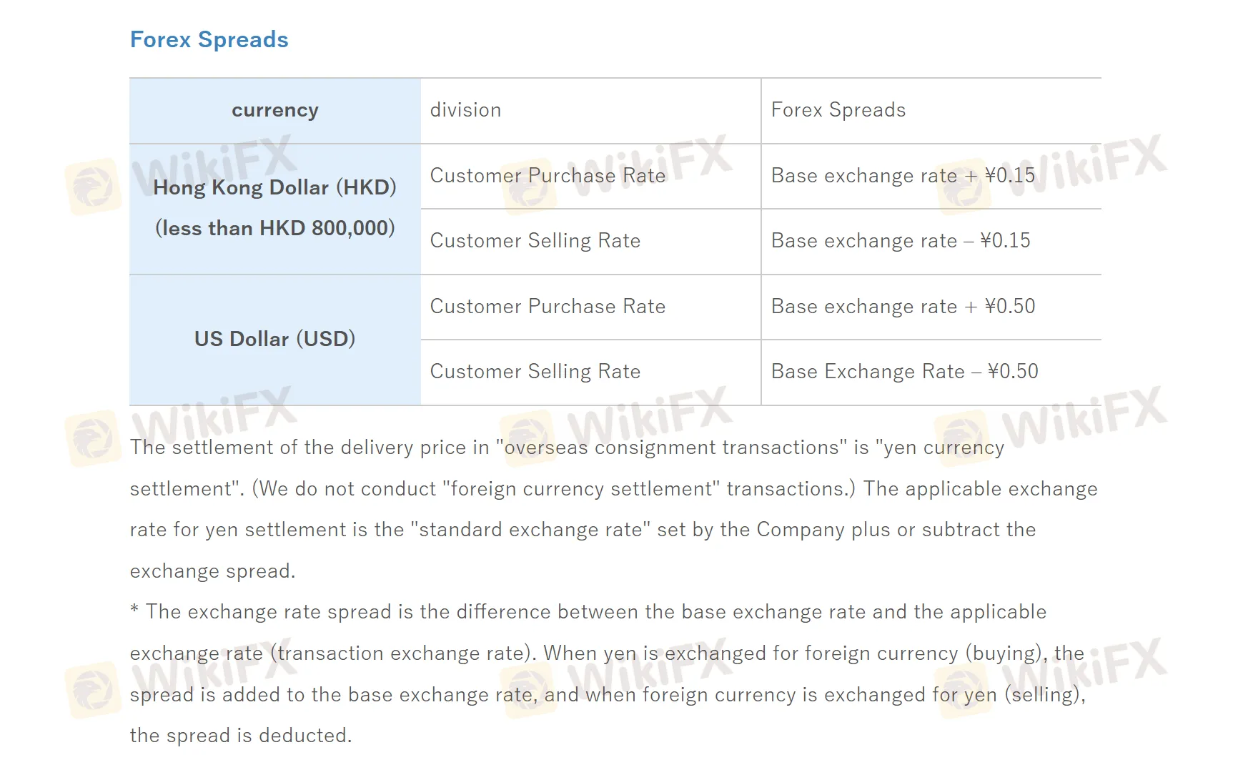Screen dimensions: 1258x775
Task: Click Base exchange rate – ¥0.15 cell
Action: 931,242
